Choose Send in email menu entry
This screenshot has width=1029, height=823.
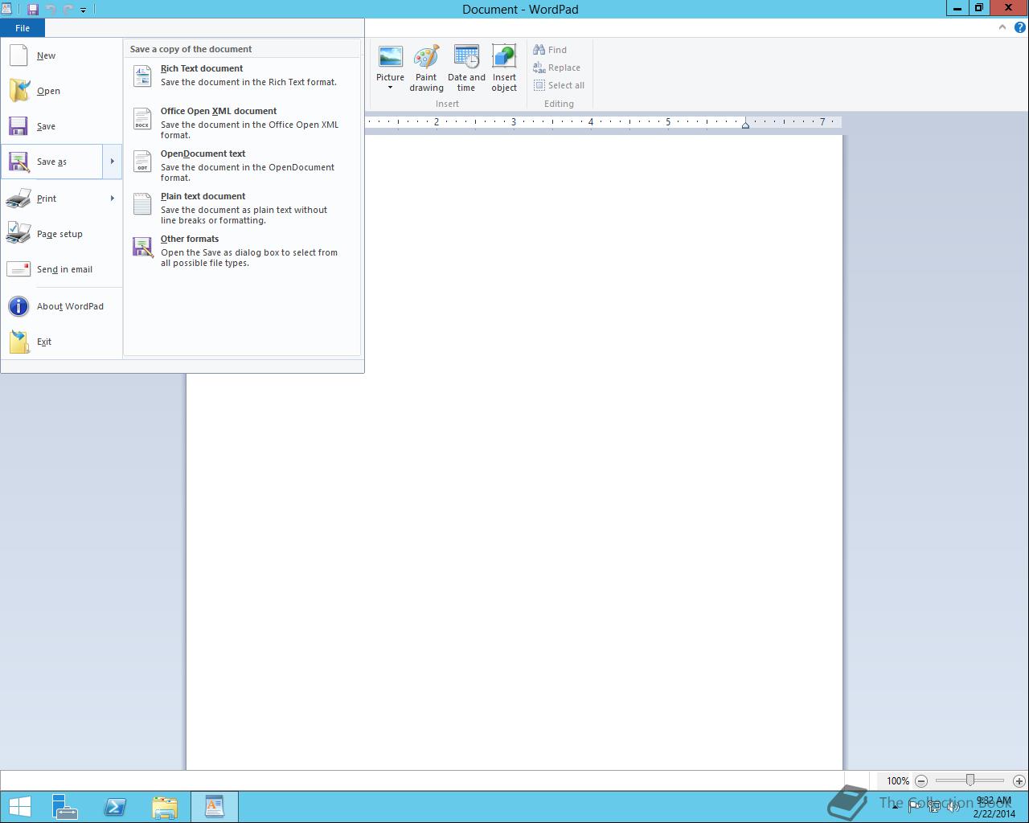(61, 269)
